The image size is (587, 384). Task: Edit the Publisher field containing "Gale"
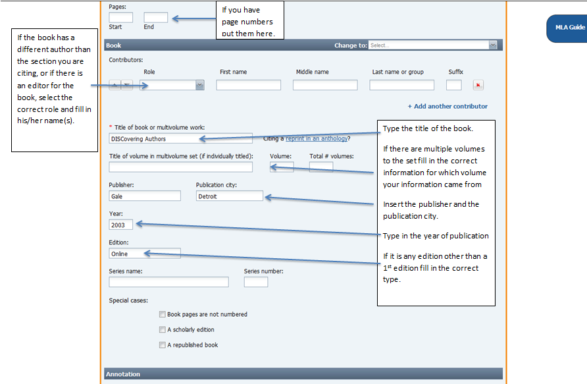pos(145,196)
